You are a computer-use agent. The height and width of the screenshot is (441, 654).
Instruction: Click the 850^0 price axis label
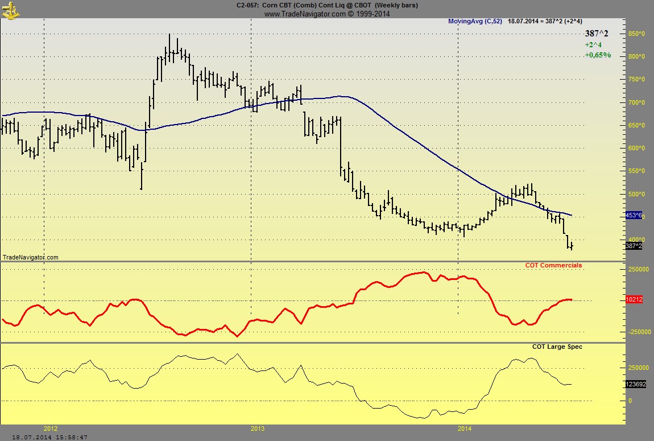[x=637, y=34]
